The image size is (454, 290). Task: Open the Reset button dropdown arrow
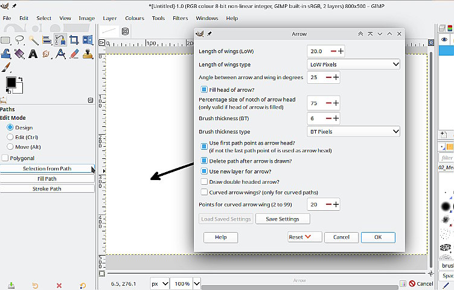coord(308,237)
